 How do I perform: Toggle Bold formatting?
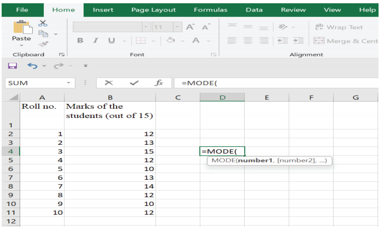tap(80, 41)
